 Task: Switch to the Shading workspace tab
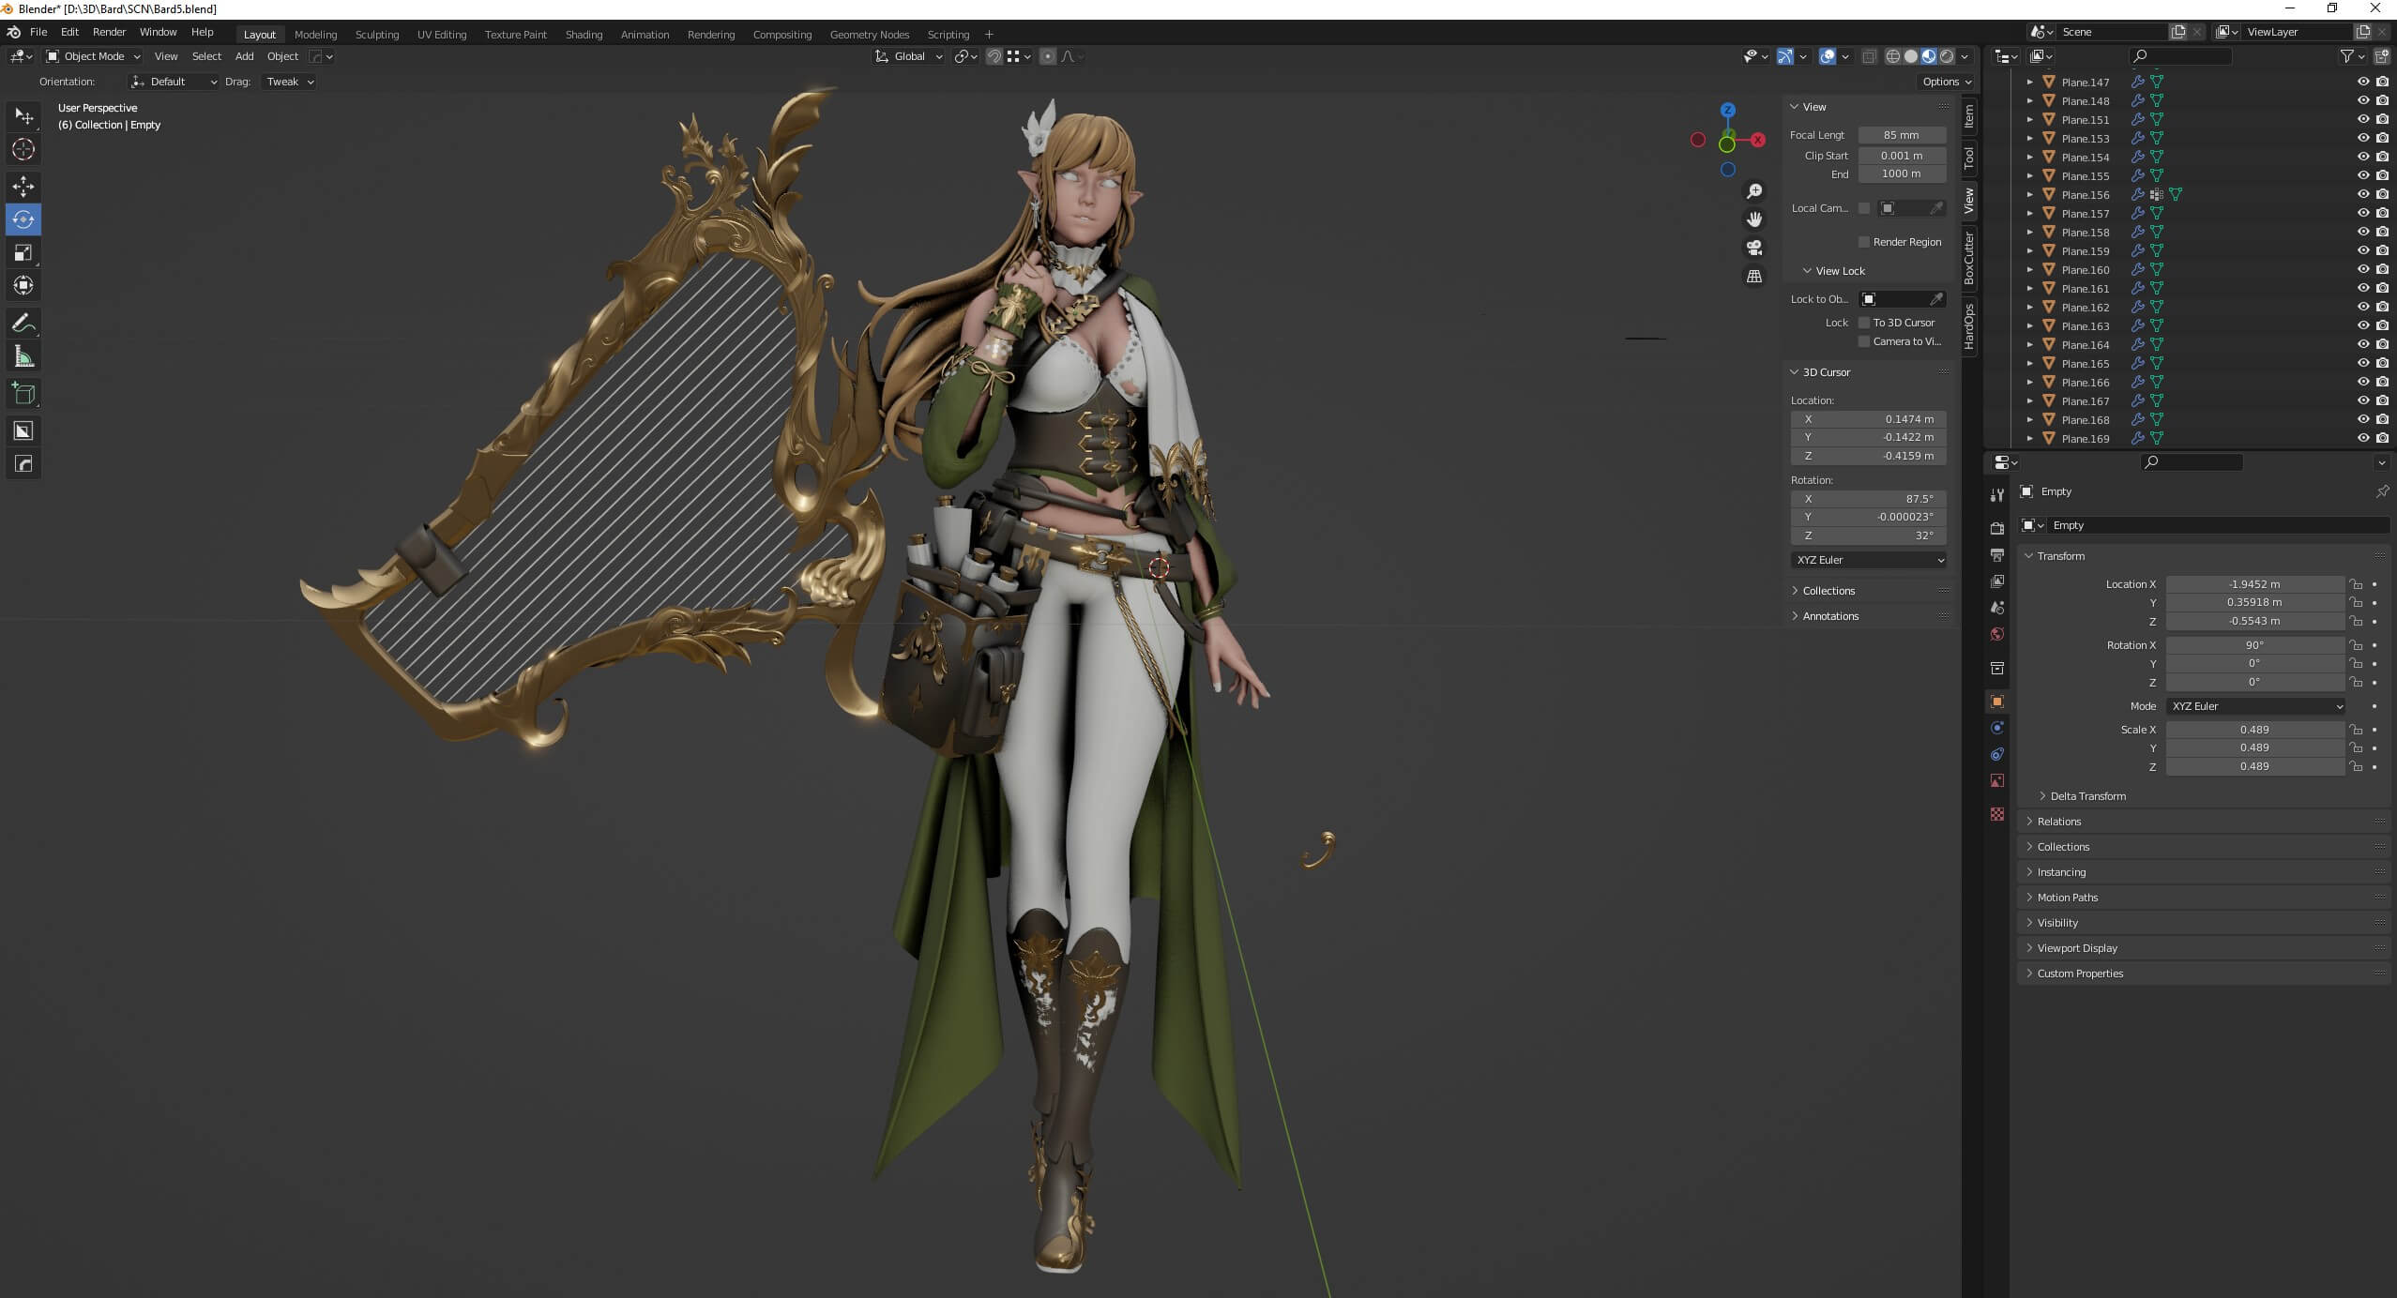click(x=584, y=35)
